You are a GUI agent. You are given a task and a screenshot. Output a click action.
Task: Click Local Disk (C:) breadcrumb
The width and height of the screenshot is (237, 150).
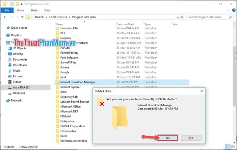click(x=58, y=17)
